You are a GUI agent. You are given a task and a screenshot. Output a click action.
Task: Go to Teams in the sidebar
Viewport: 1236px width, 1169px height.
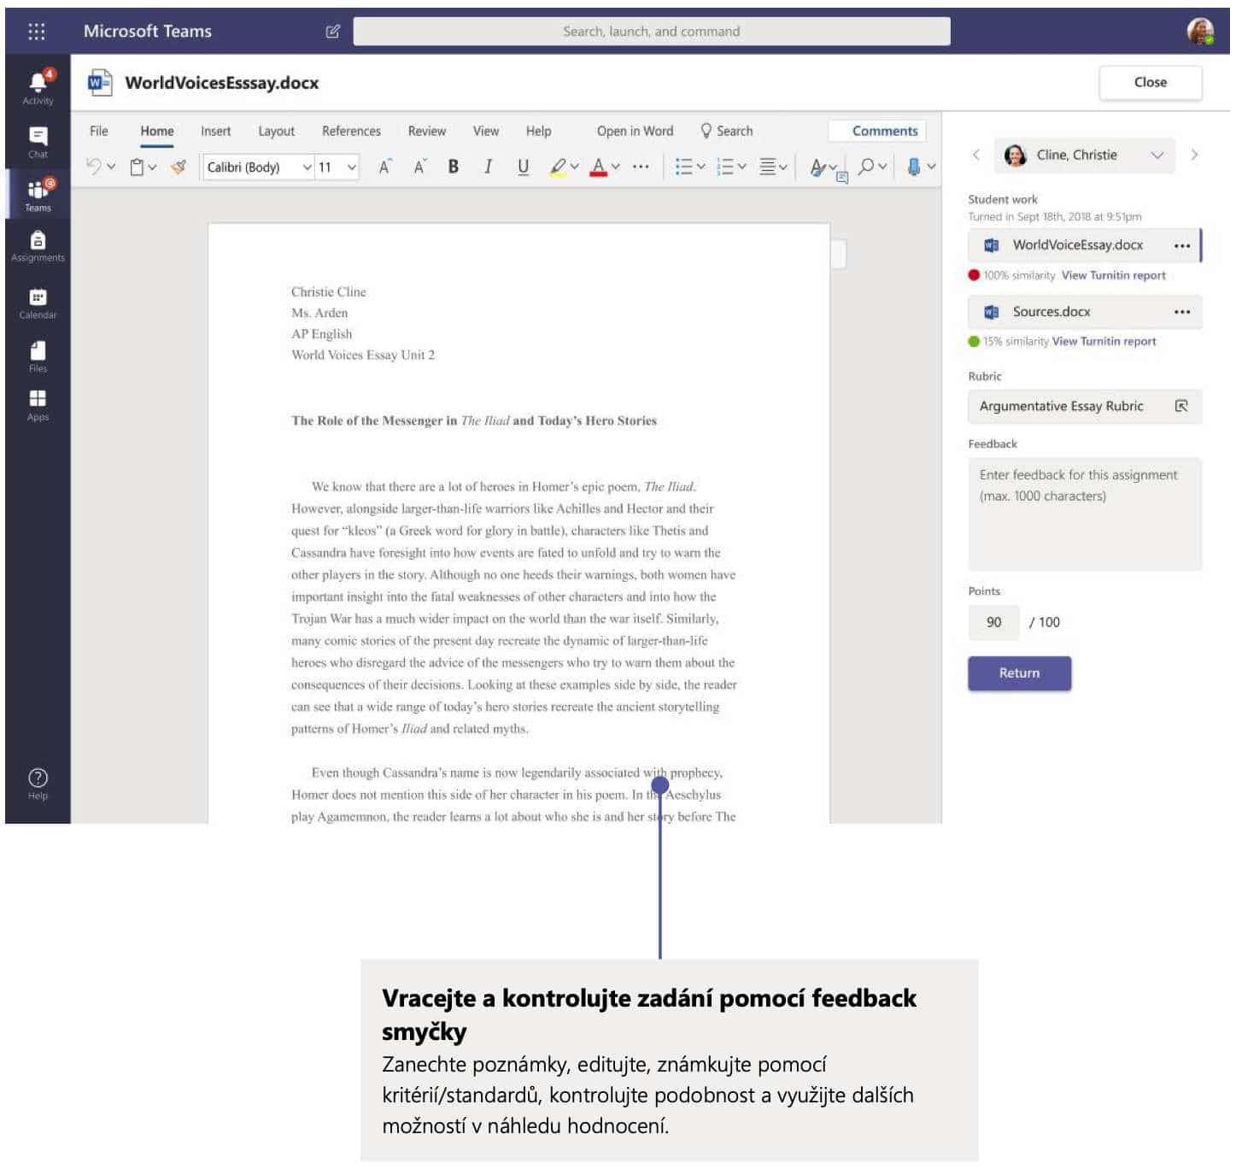pos(38,196)
